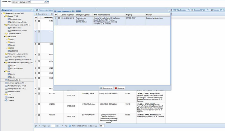Open the ЦИМ/СМГС tree item

(14, 51)
